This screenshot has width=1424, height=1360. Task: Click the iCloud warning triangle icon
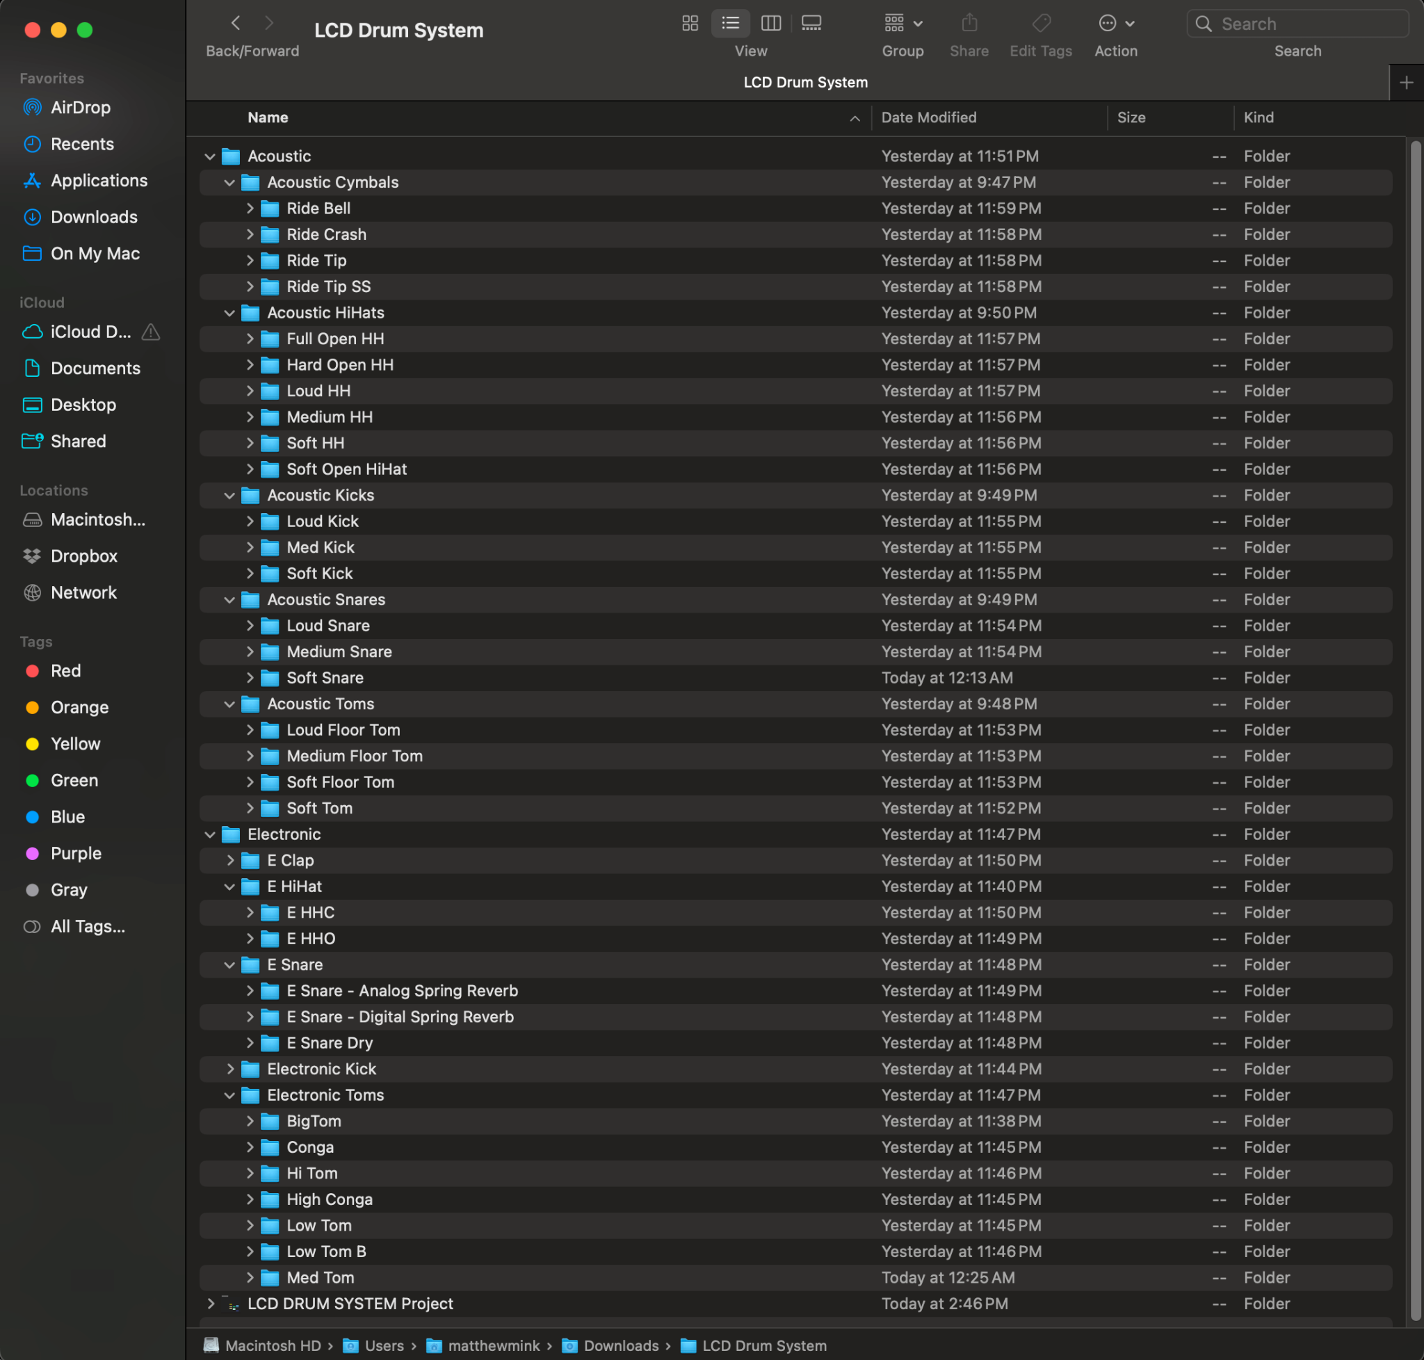click(x=151, y=331)
